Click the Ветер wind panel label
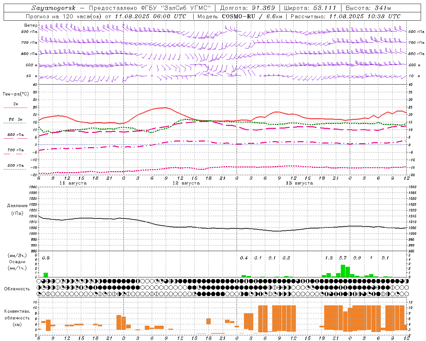This screenshot has height=341, width=426. (x=31, y=25)
